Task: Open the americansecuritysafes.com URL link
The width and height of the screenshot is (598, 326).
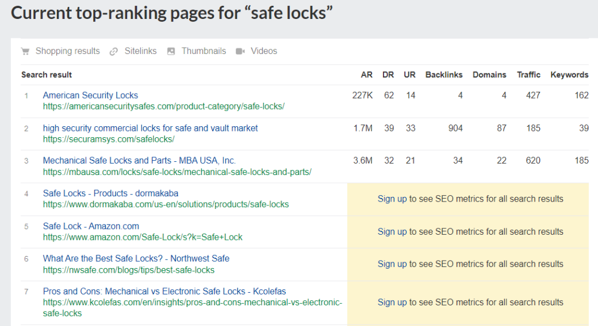Action: pyautogui.click(x=163, y=106)
